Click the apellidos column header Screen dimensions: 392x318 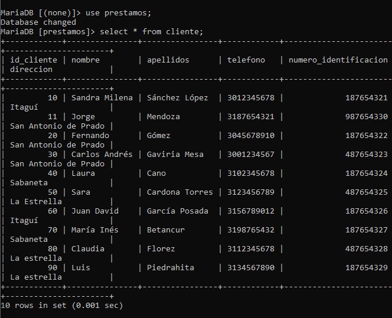point(168,60)
